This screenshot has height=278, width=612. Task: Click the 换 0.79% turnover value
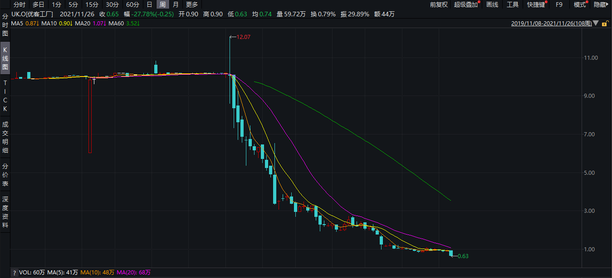tap(323, 14)
